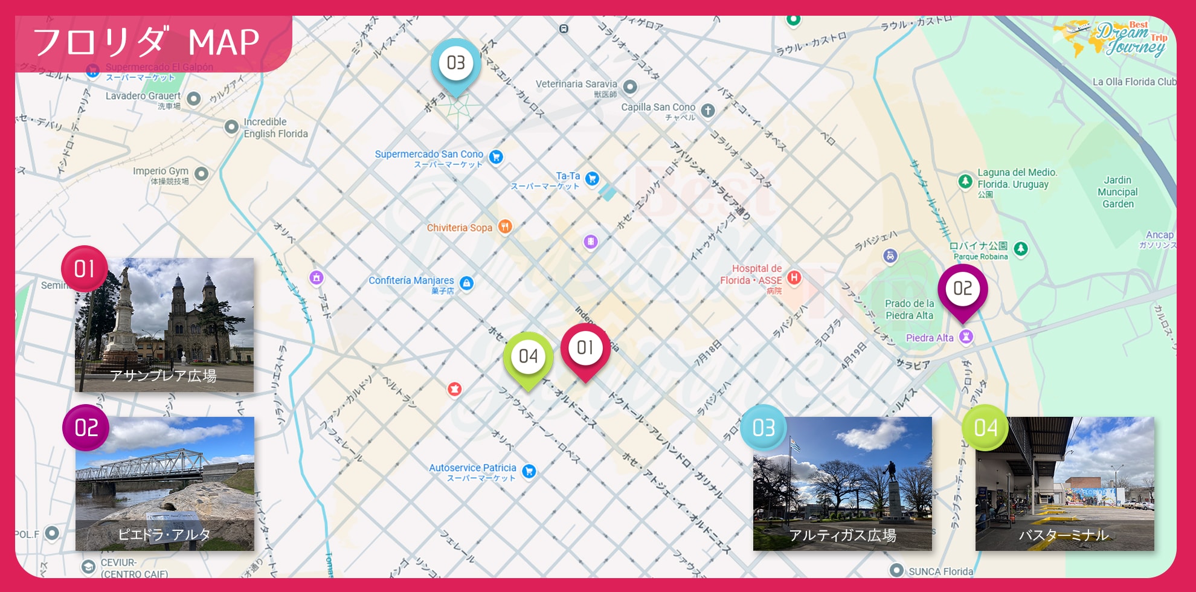Click the green 04 map pin
This screenshot has width=1196, height=592.
coord(529,361)
